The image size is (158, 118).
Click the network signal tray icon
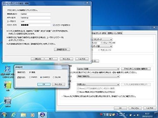[x=134, y=115]
